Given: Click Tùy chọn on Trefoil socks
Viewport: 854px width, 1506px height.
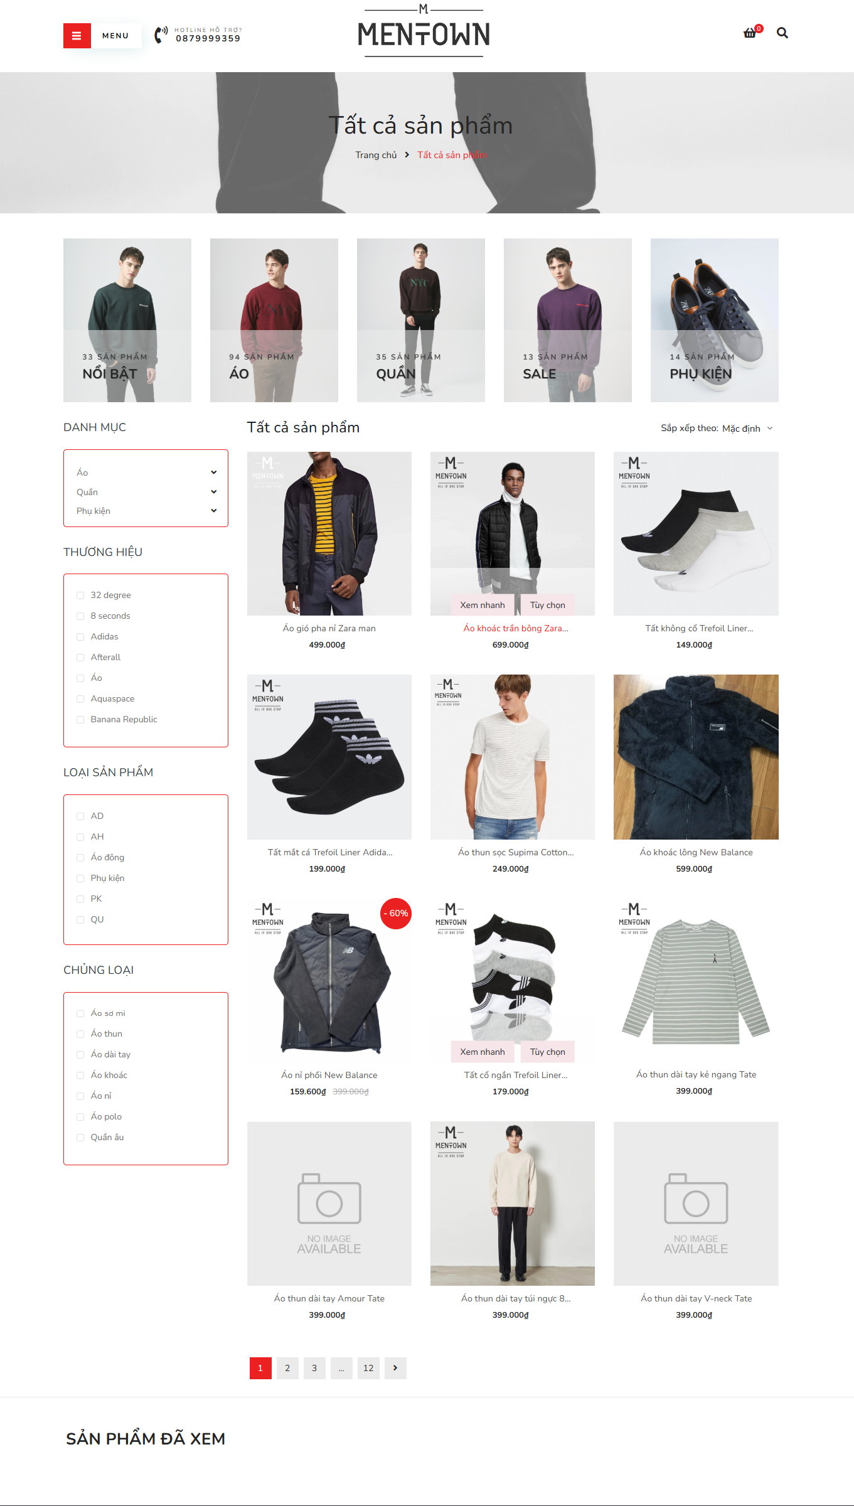Looking at the screenshot, I should click(x=548, y=1052).
